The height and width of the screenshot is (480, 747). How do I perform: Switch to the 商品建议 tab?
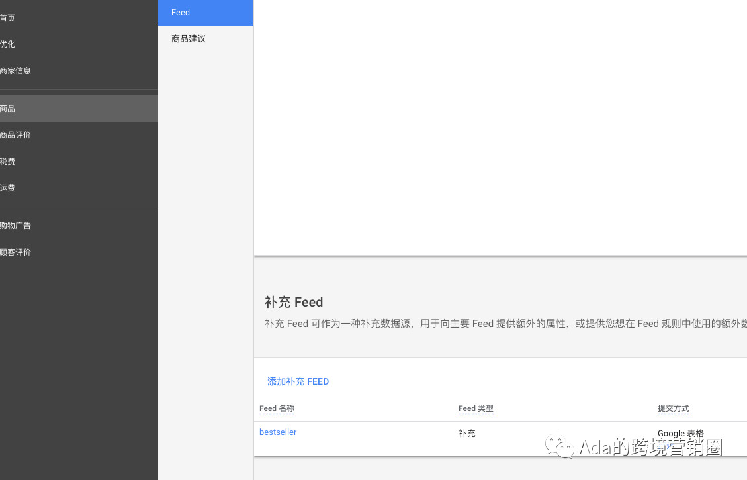[206, 38]
